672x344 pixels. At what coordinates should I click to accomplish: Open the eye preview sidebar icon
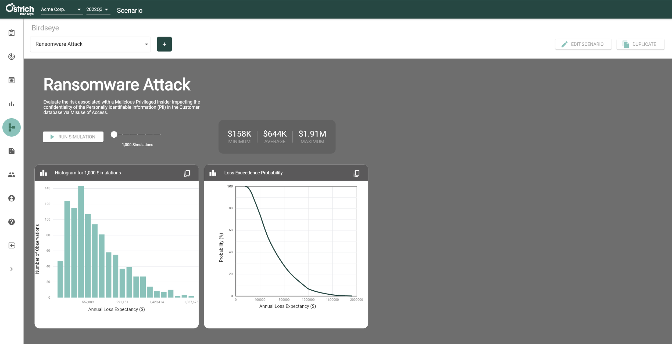pos(12,80)
